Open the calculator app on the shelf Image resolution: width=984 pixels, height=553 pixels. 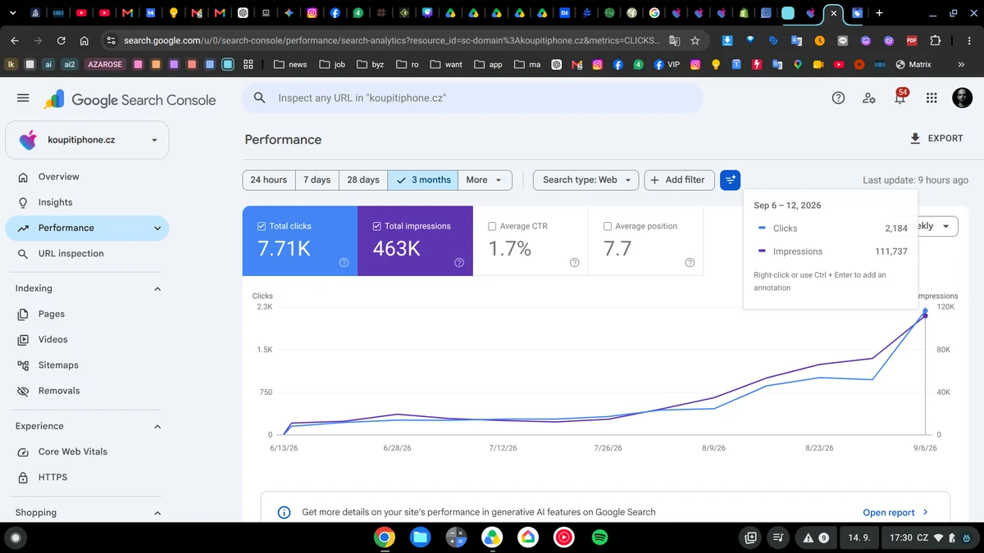point(456,537)
